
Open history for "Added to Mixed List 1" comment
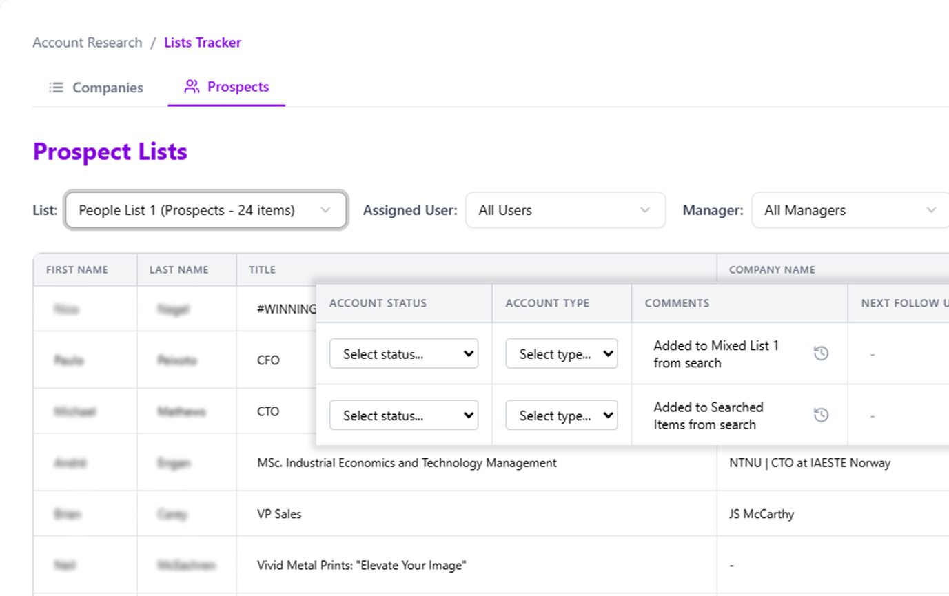(x=821, y=353)
